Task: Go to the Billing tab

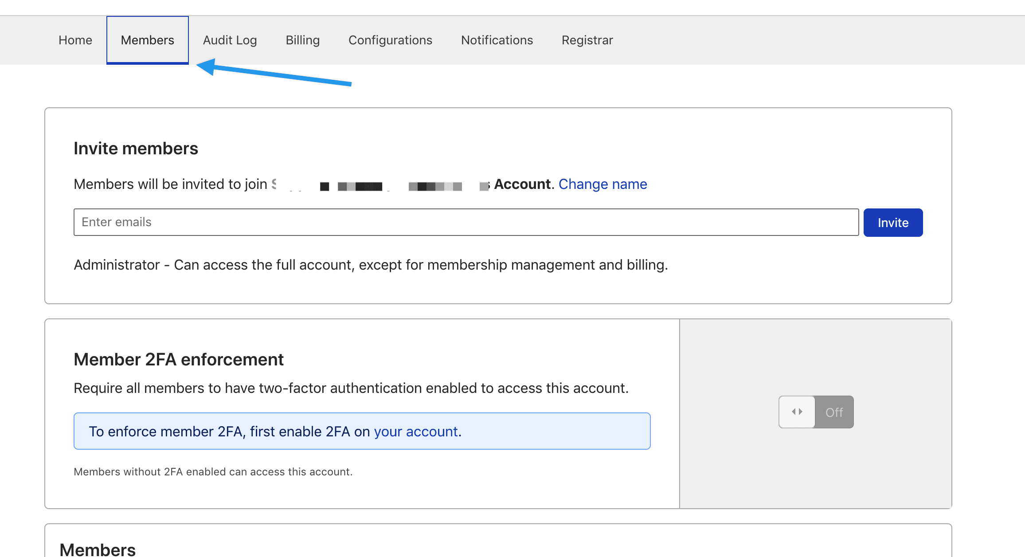Action: pyautogui.click(x=302, y=40)
